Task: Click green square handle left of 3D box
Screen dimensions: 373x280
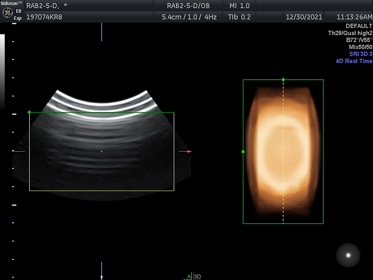Action: tap(243, 152)
